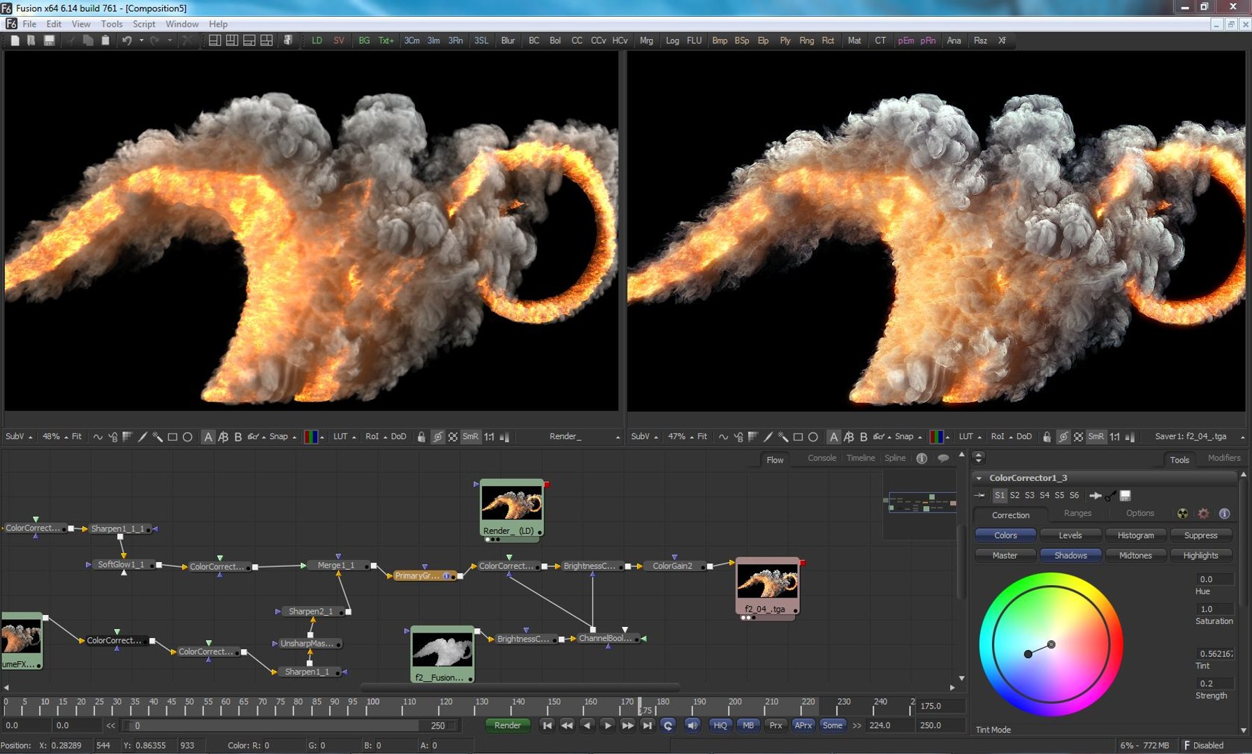Image resolution: width=1252 pixels, height=754 pixels.
Task: Toggle audio mute speaker button
Action: [692, 725]
